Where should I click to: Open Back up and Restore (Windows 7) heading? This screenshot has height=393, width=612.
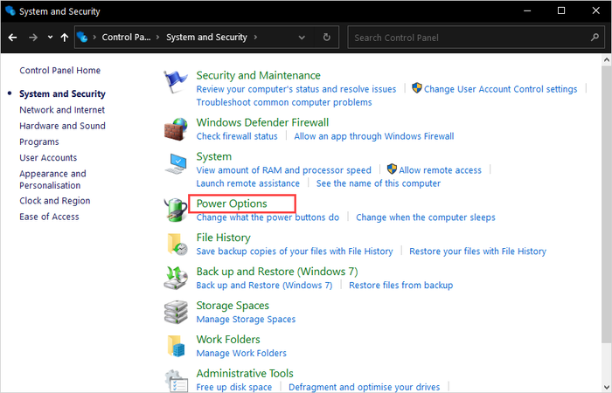(x=277, y=272)
